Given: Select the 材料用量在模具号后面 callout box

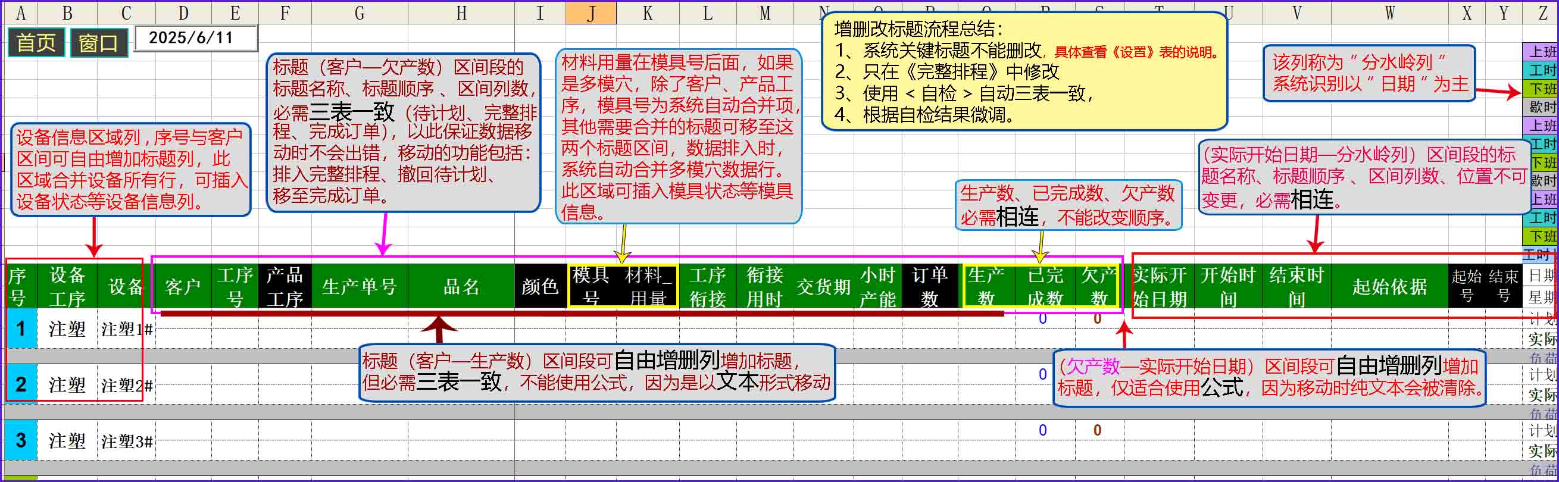Looking at the screenshot, I should (x=679, y=136).
